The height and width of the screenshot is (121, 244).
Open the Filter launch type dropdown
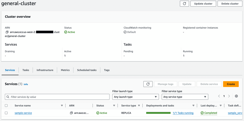[x=135, y=97]
